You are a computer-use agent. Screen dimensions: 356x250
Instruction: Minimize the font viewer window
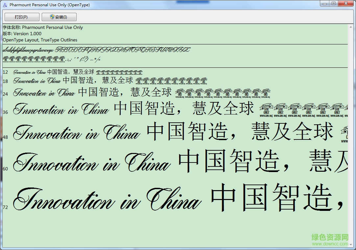[325, 3]
